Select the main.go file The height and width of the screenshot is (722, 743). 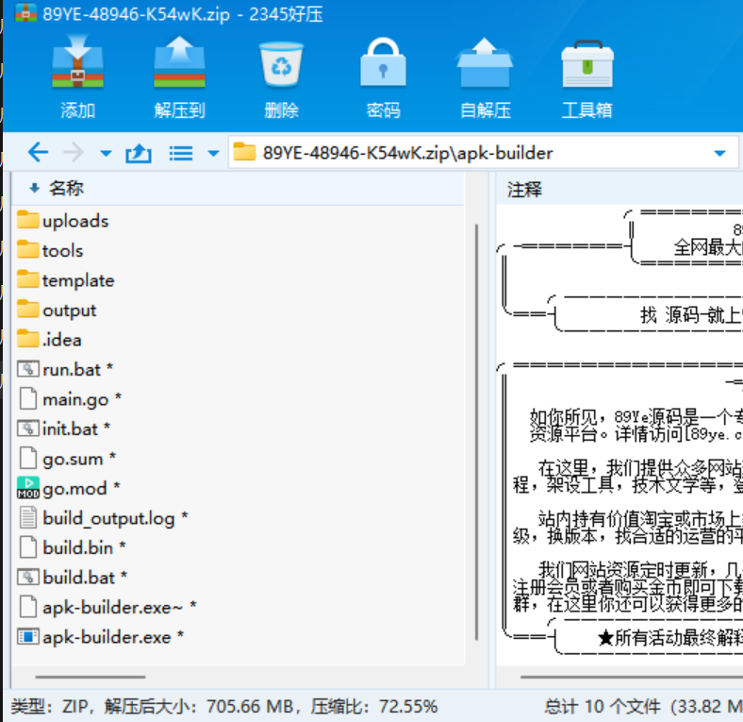pos(75,399)
